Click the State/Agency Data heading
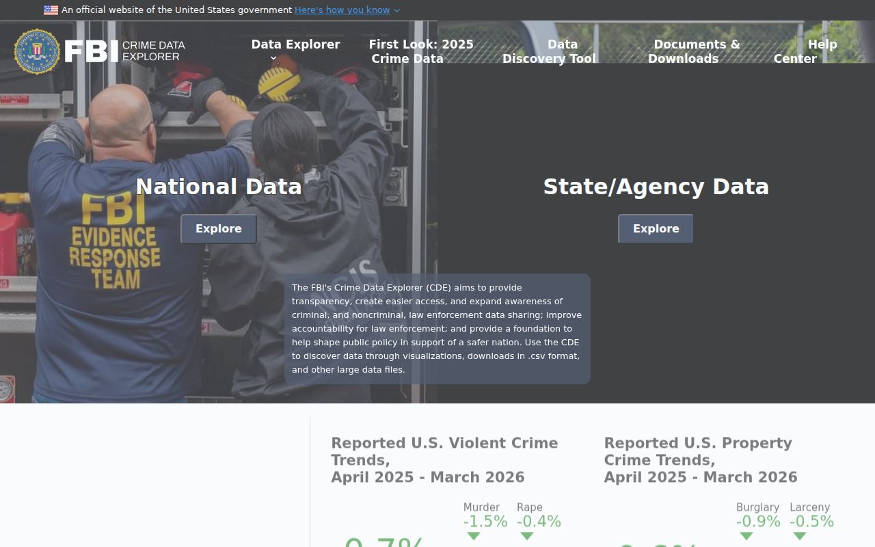The width and height of the screenshot is (875, 547). 656,187
